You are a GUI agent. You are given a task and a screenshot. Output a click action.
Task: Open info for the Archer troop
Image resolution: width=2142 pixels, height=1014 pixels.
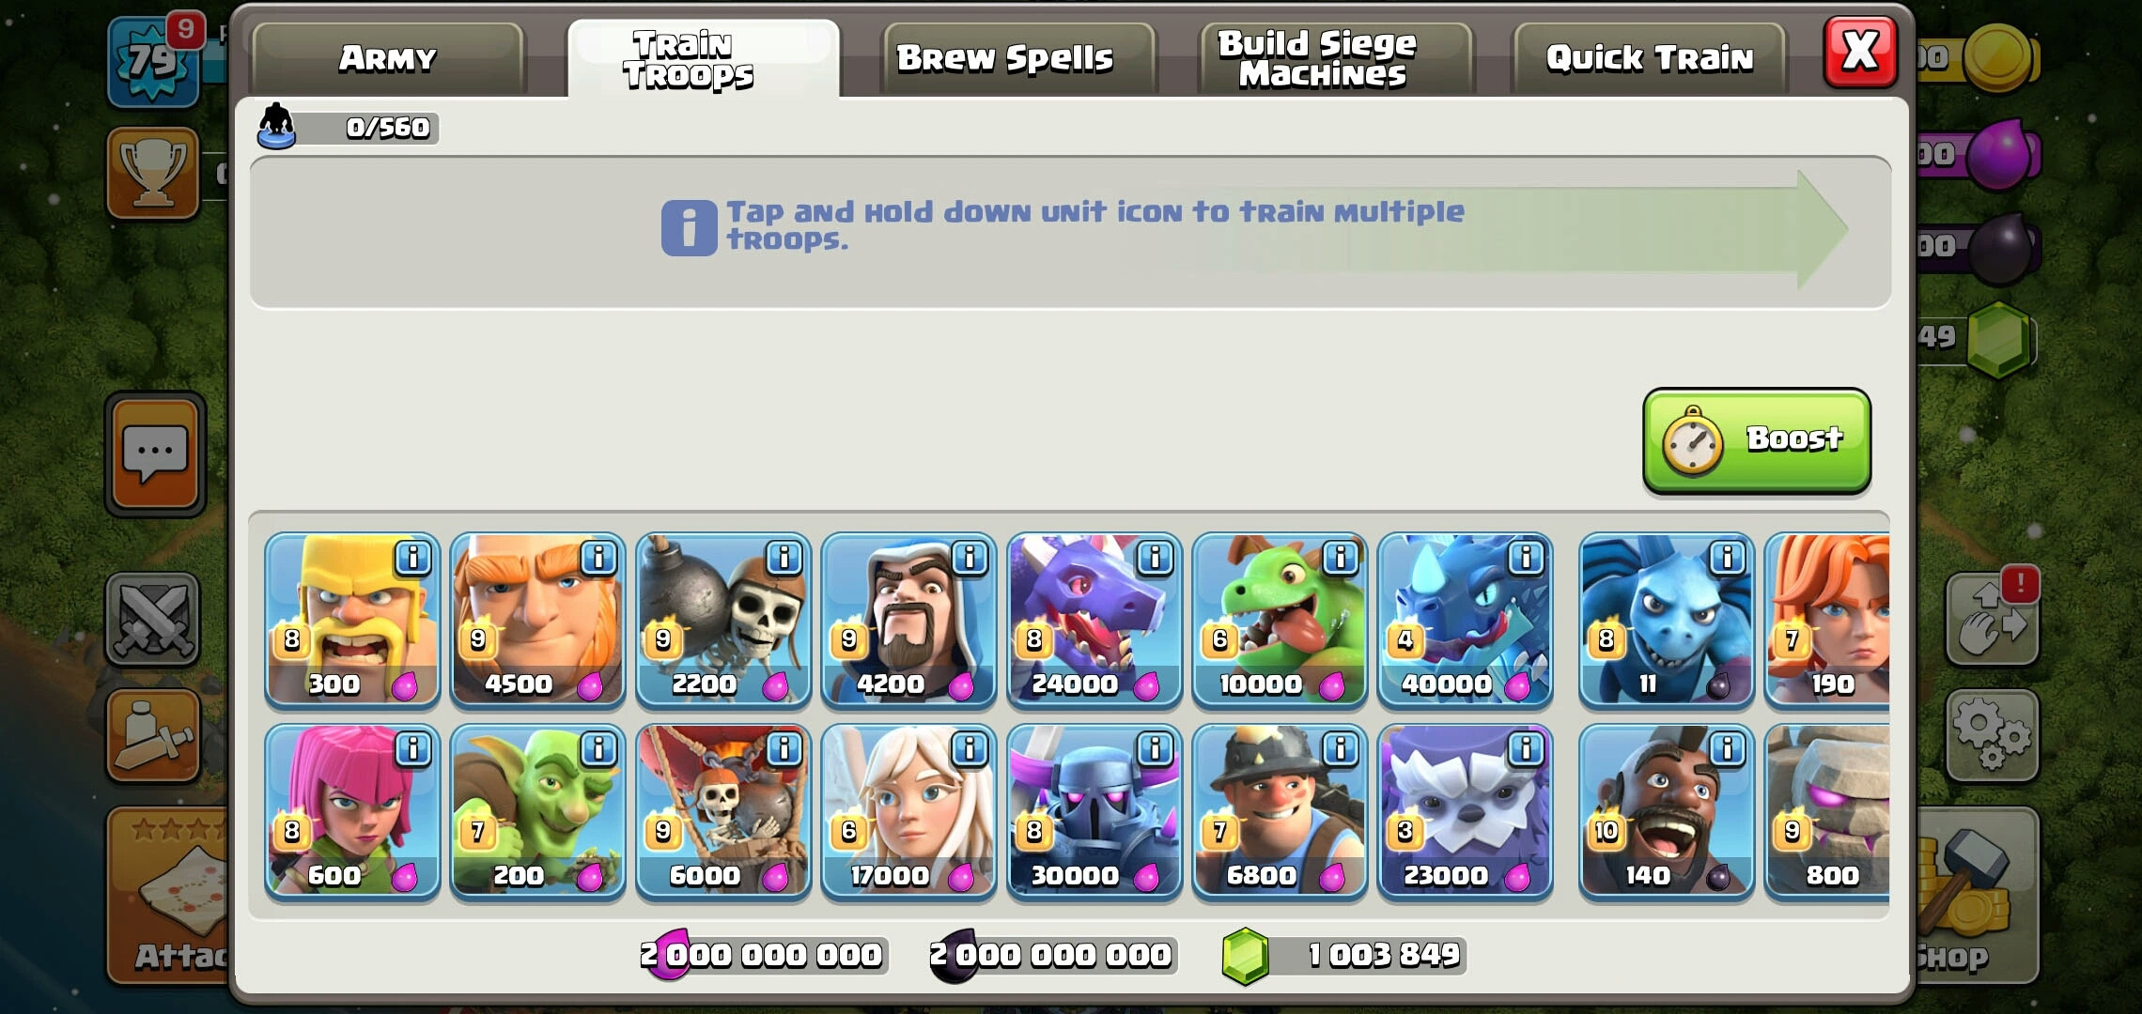pyautogui.click(x=412, y=749)
